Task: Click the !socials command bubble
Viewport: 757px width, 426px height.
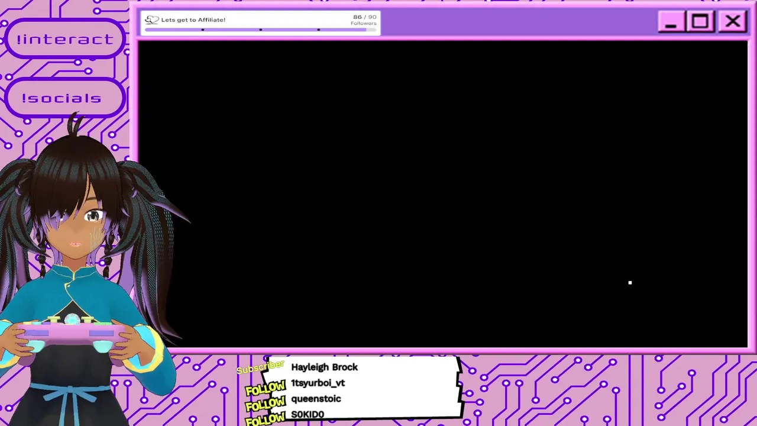Action: (x=64, y=98)
